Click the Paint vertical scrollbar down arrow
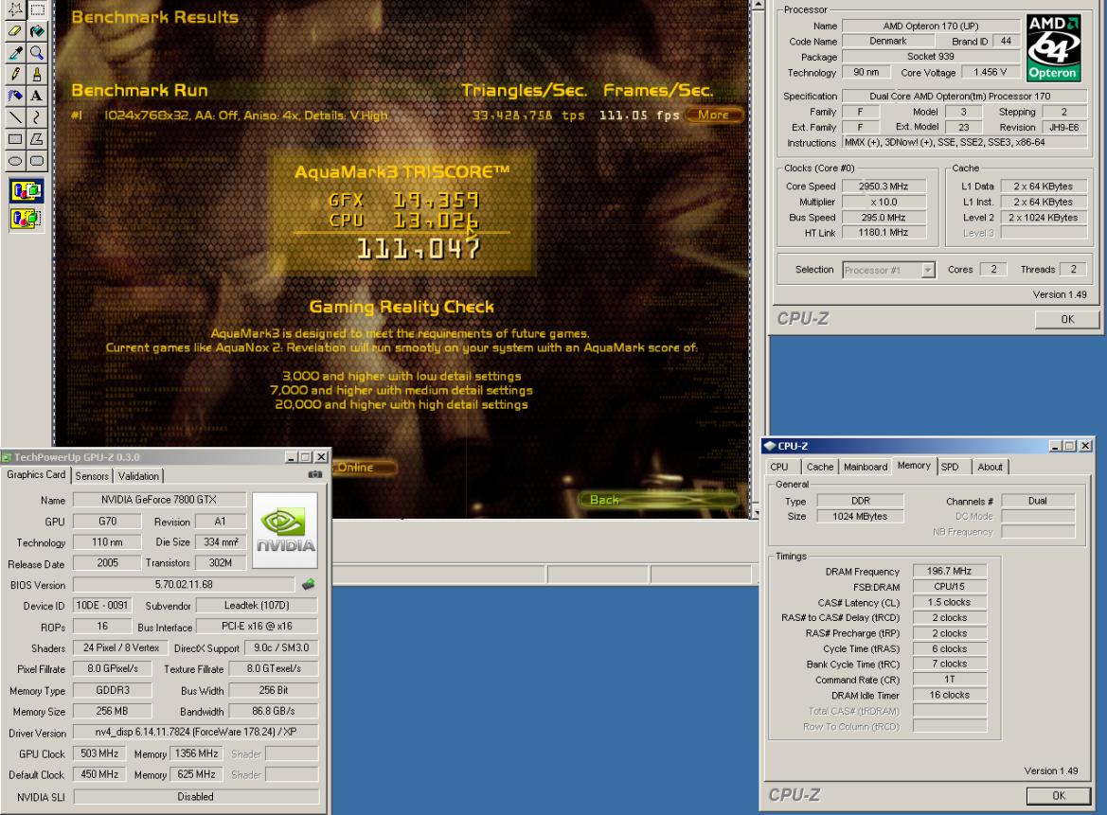 (x=759, y=512)
